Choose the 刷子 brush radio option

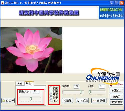coord(51,98)
